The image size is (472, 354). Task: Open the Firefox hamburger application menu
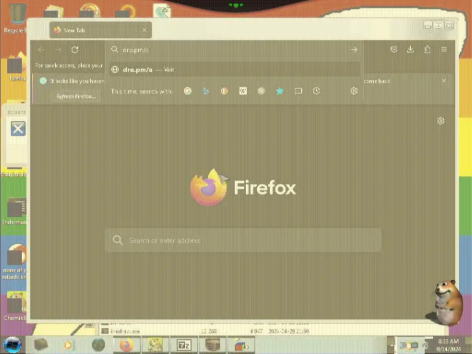click(444, 50)
